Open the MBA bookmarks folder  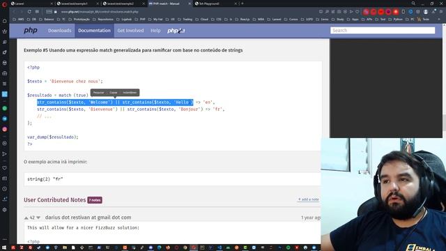pos(259,20)
